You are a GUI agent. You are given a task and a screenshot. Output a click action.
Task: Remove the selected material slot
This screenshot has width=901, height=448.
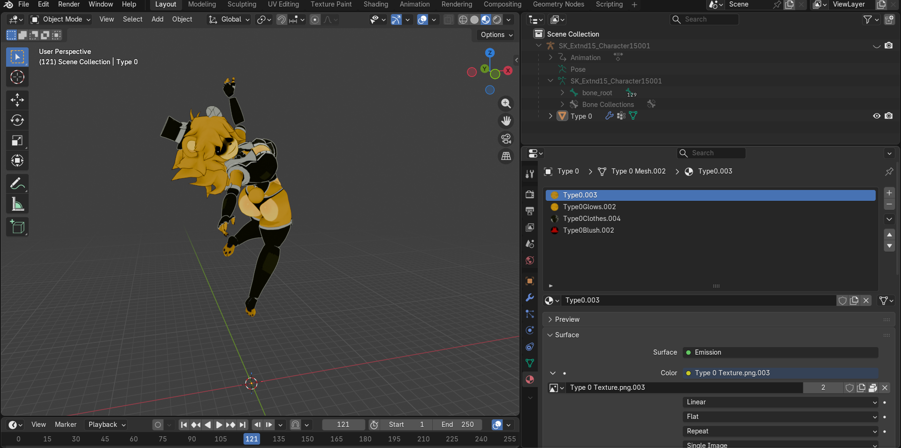(889, 205)
